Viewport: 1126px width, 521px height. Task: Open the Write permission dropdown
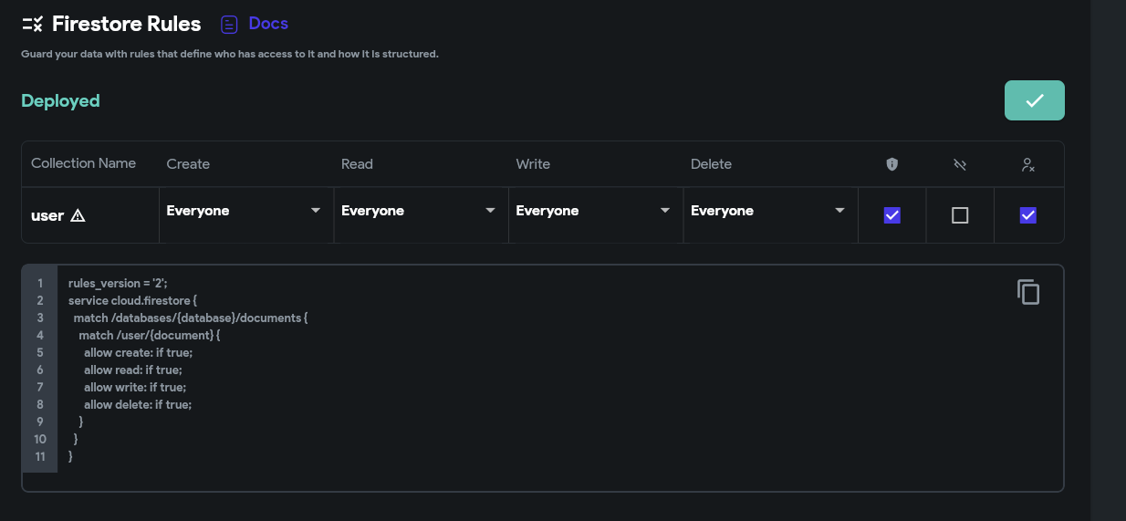(x=593, y=211)
